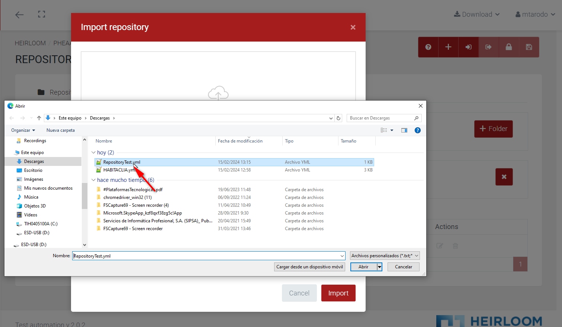Click the save (floppy disk) icon
The image size is (562, 327).
pos(529,47)
